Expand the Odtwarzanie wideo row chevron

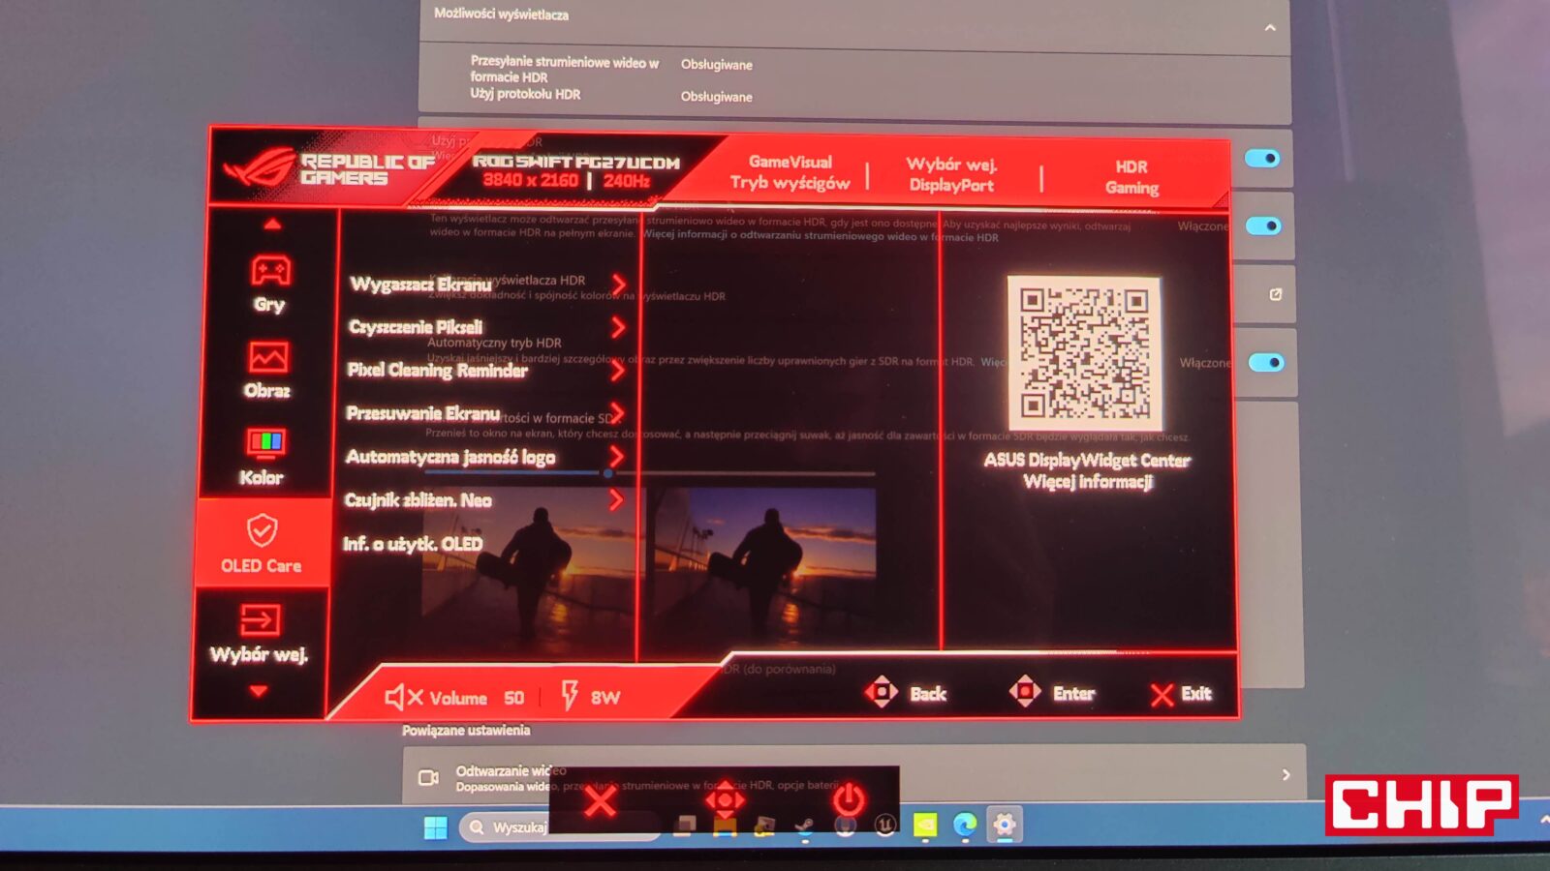pyautogui.click(x=1286, y=775)
